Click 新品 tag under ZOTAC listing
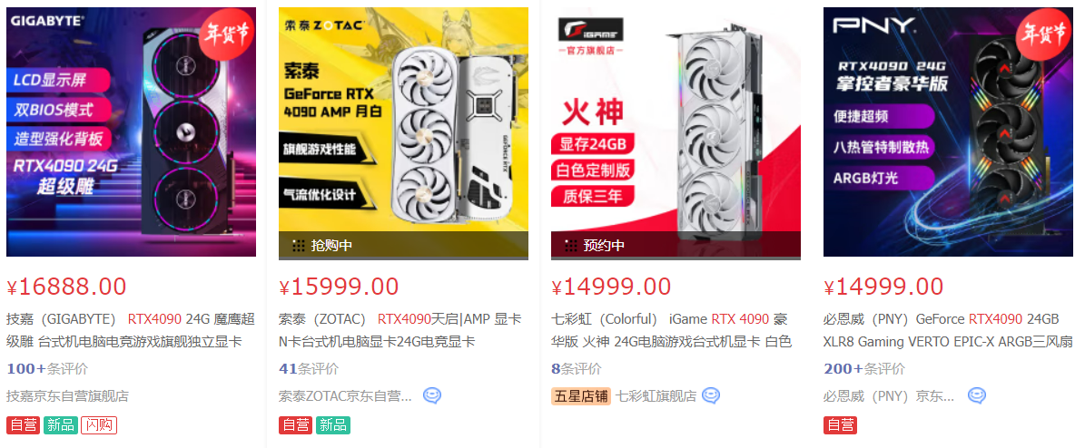This screenshot has width=1085, height=448. pos(333,425)
